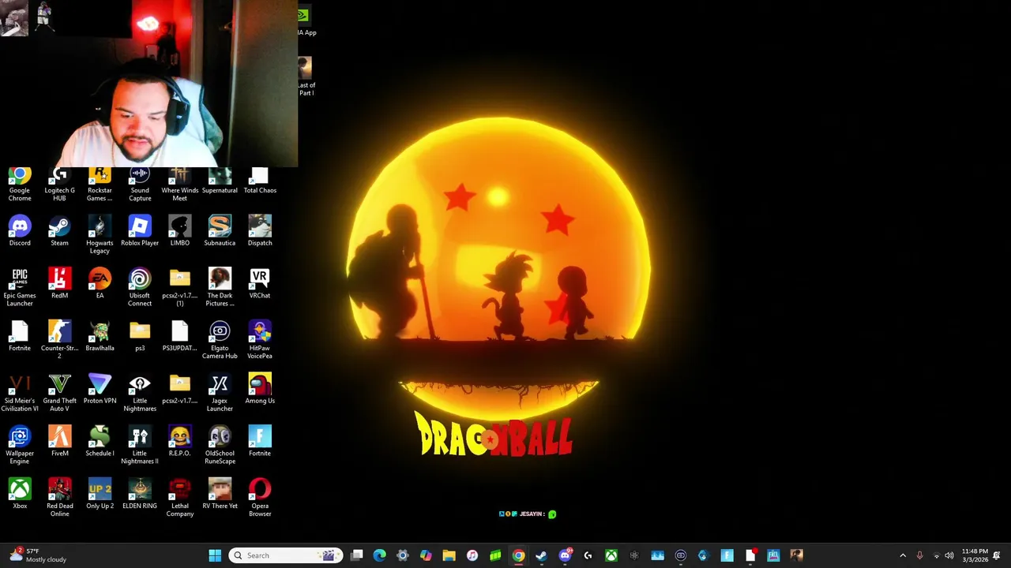Open the Subnautica desktop shortcut
Screen dimensions: 1011x568
tap(220, 230)
